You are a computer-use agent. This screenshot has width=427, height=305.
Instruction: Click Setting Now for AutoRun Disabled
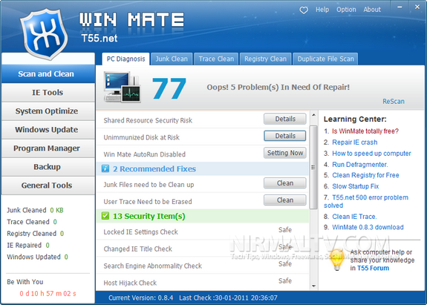285,153
